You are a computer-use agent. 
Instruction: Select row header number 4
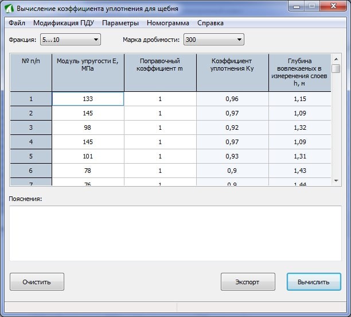click(x=31, y=142)
